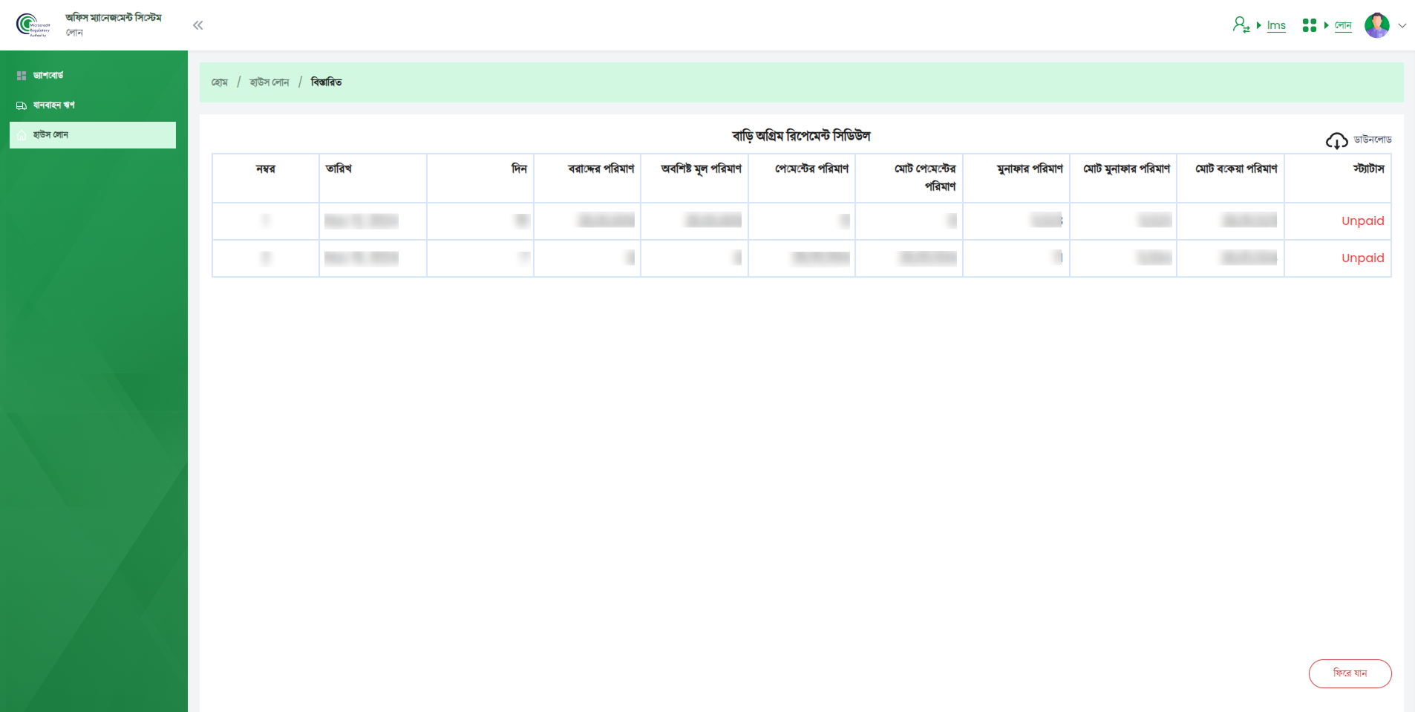
Task: Click the user avatar picture
Action: point(1377,25)
